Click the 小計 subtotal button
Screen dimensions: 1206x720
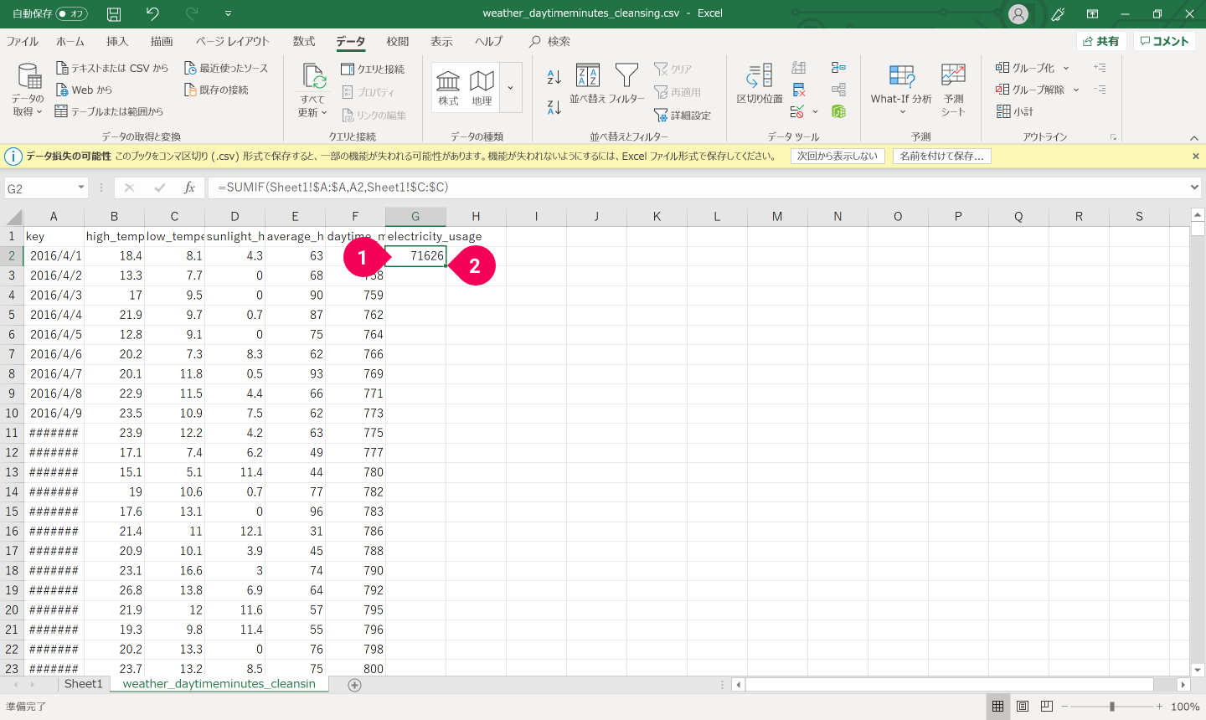(x=1015, y=111)
